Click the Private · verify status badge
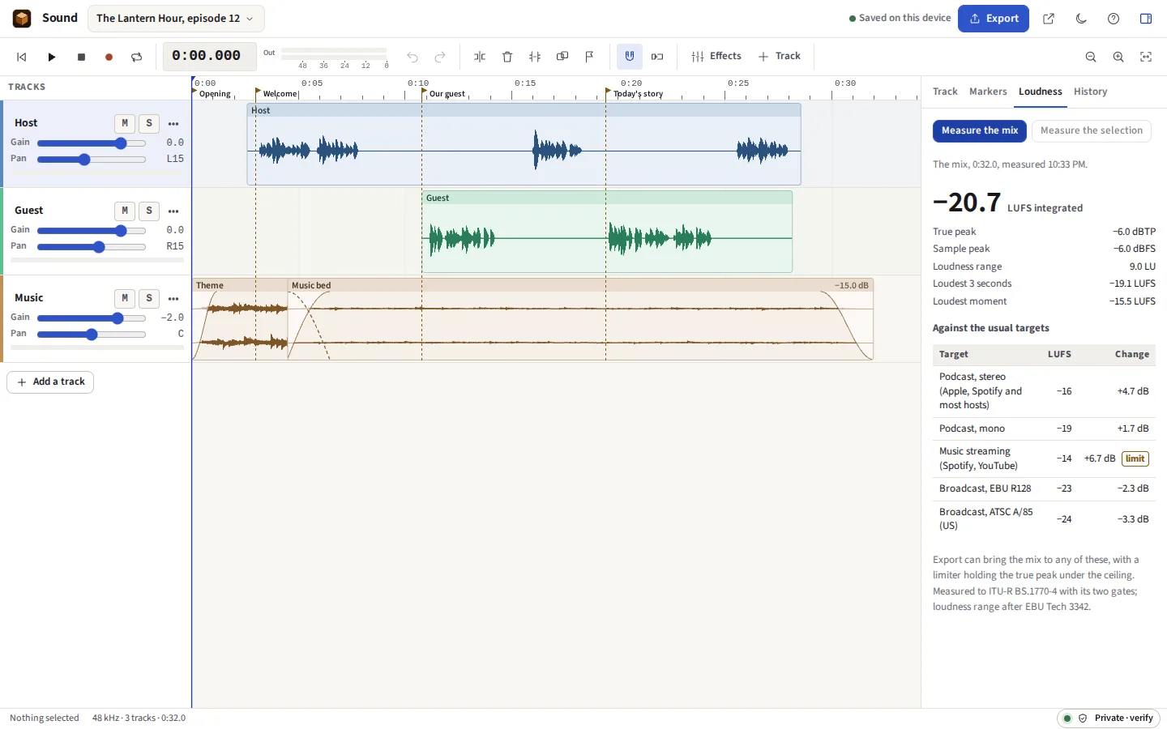Viewport: 1167px width, 729px height. click(x=1109, y=718)
